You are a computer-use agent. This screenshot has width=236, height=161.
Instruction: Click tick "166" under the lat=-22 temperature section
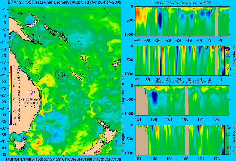pos(185,119)
